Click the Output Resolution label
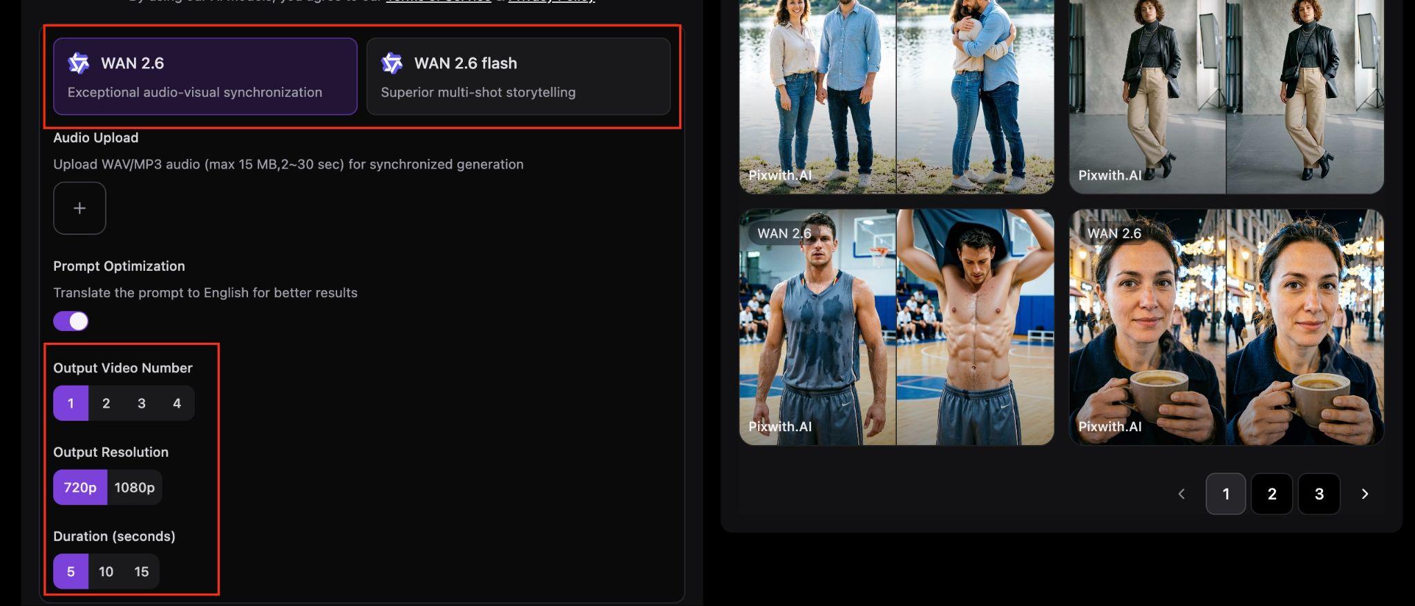1415x606 pixels. 111,452
